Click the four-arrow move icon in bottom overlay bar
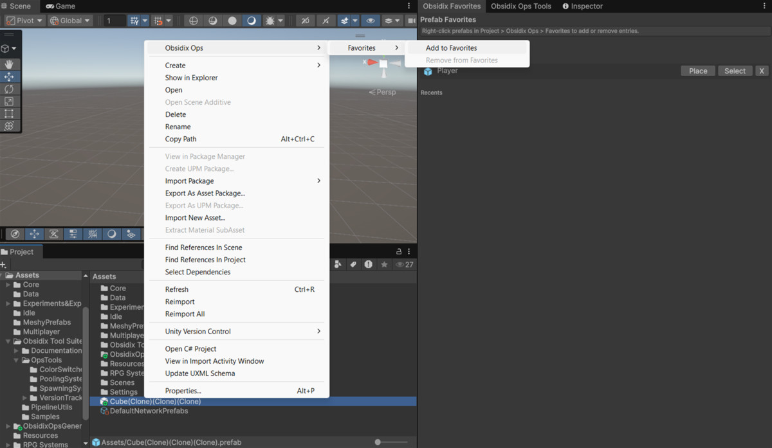 tap(35, 234)
